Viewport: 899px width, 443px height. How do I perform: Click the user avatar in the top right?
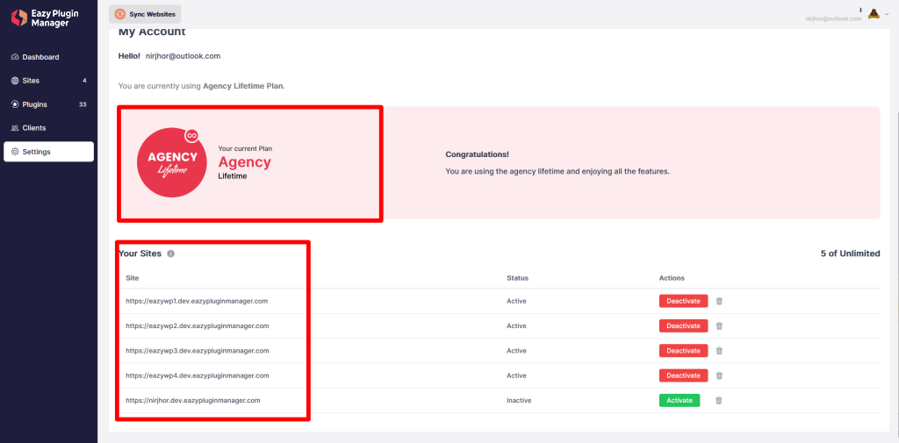(x=874, y=14)
